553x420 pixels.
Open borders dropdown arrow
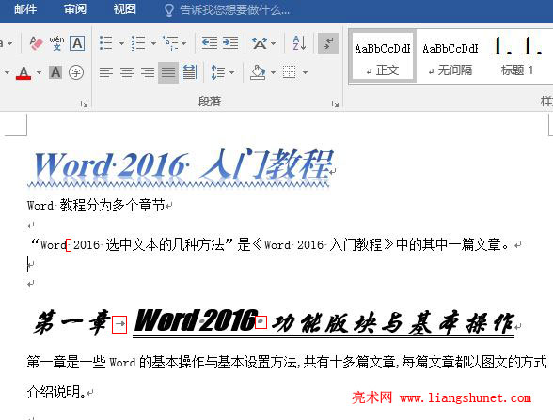click(305, 72)
